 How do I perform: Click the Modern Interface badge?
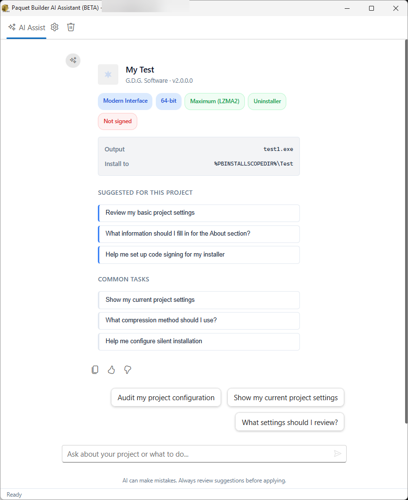tap(125, 101)
